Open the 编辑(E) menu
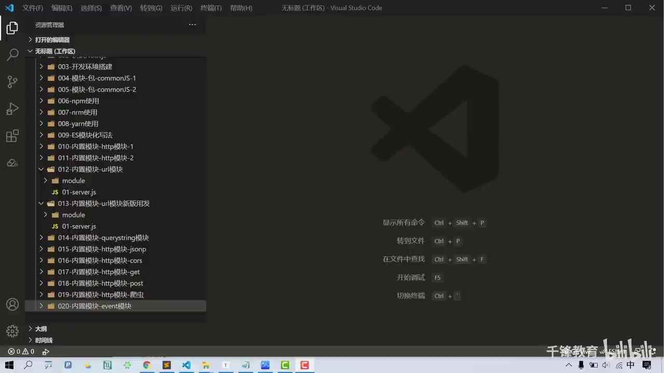664x373 pixels. (x=62, y=8)
